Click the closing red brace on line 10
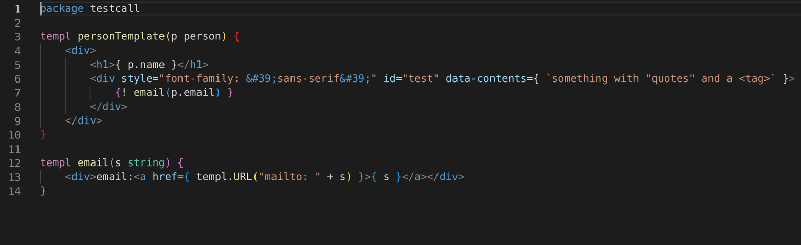The width and height of the screenshot is (801, 245). [43, 135]
